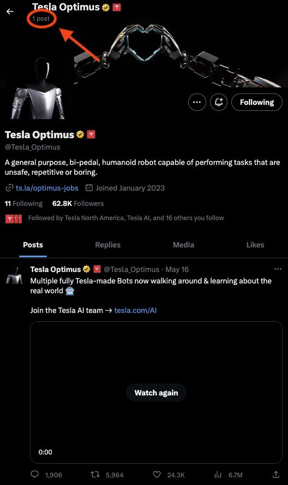The width and height of the screenshot is (288, 485).
Task: Open the tesla.com/AI link in post
Action: pyautogui.click(x=135, y=310)
